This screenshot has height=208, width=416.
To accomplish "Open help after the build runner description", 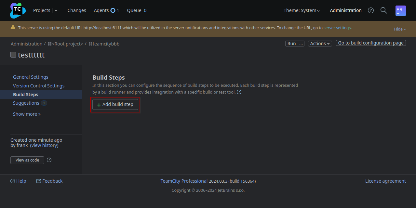I will 239,92.
